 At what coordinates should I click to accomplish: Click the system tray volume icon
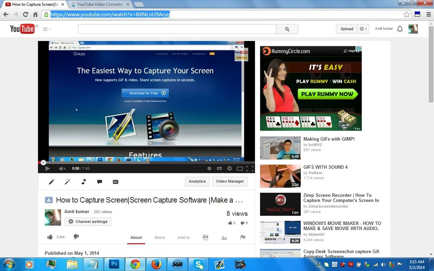(x=383, y=265)
